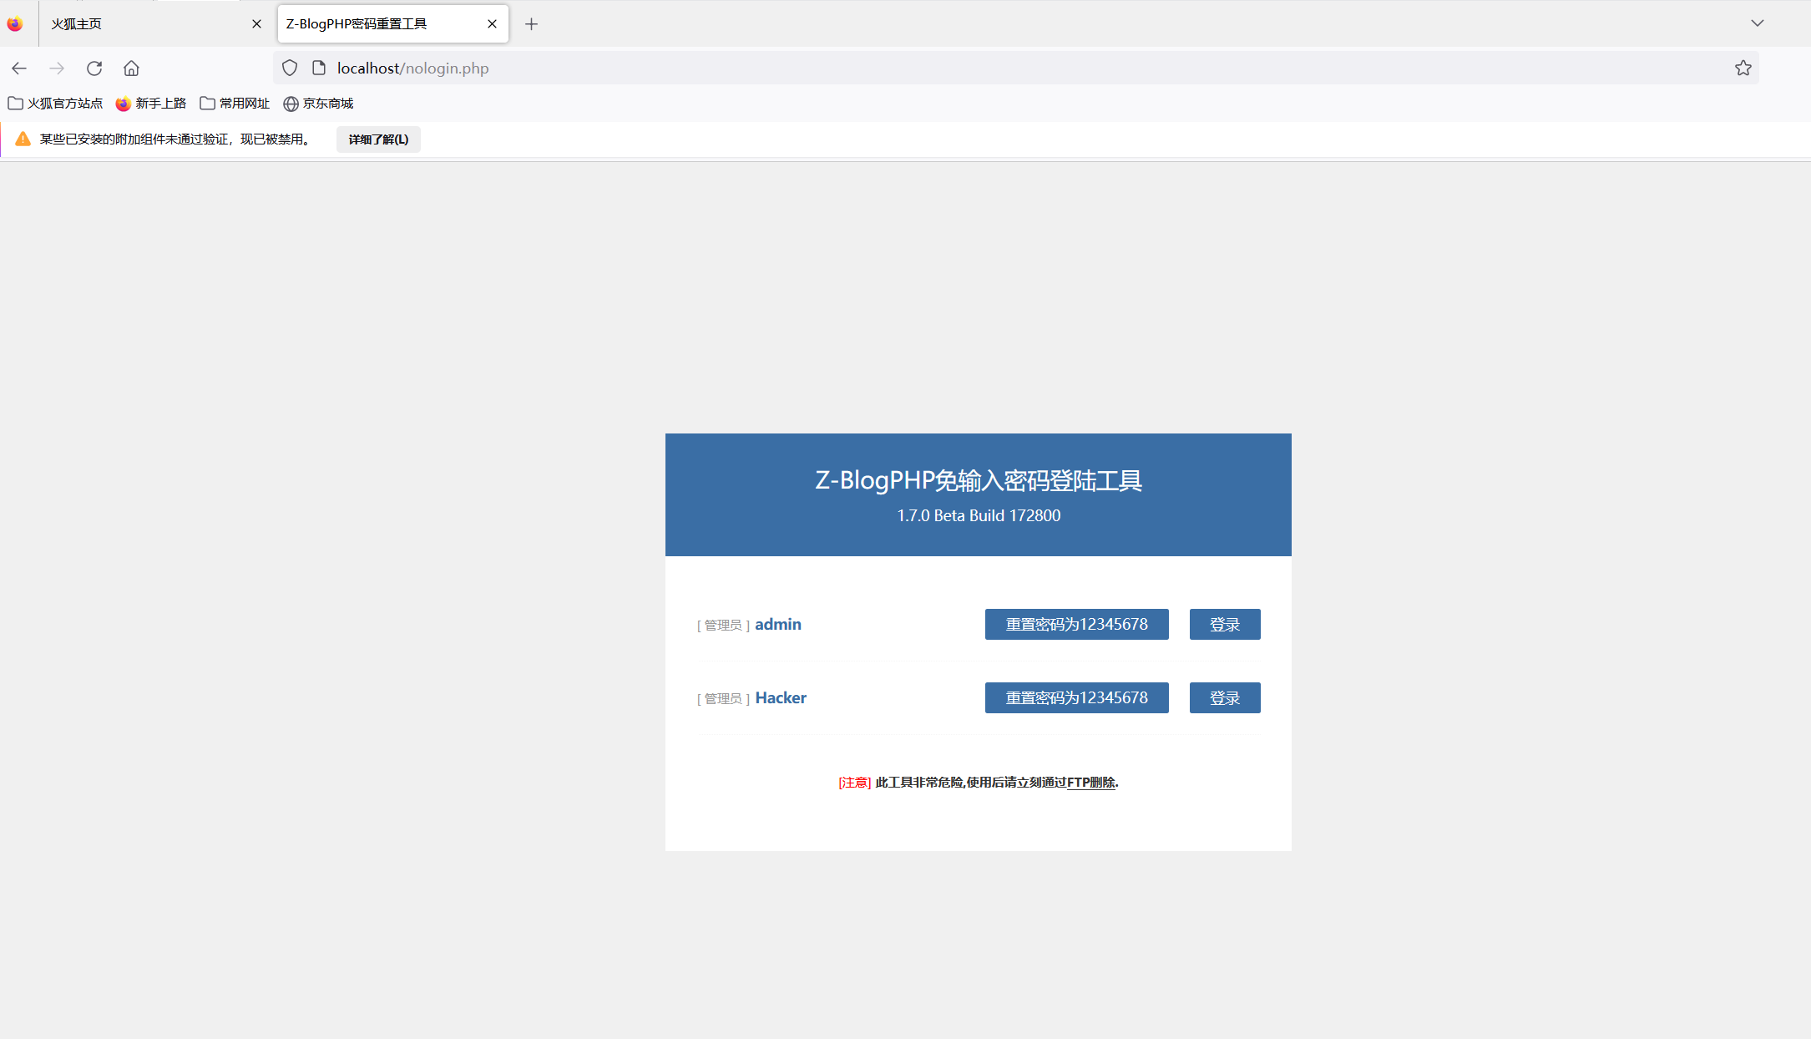Open the 火狐官方站点 bookmark folder
The height and width of the screenshot is (1039, 1811).
pos(55,104)
